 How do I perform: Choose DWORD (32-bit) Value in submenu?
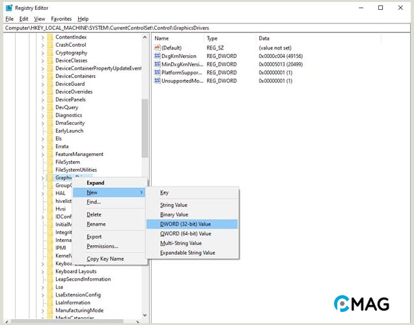pos(192,224)
